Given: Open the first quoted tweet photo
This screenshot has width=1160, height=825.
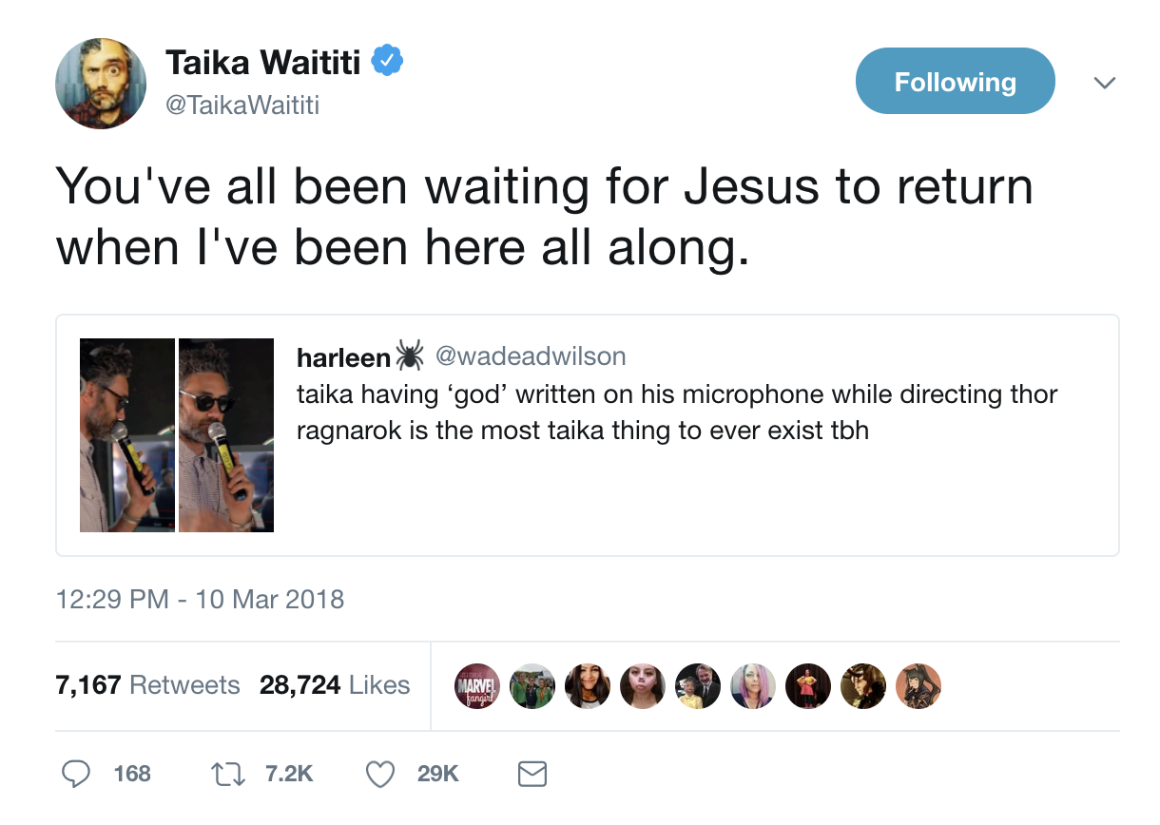Looking at the screenshot, I should coord(127,435).
